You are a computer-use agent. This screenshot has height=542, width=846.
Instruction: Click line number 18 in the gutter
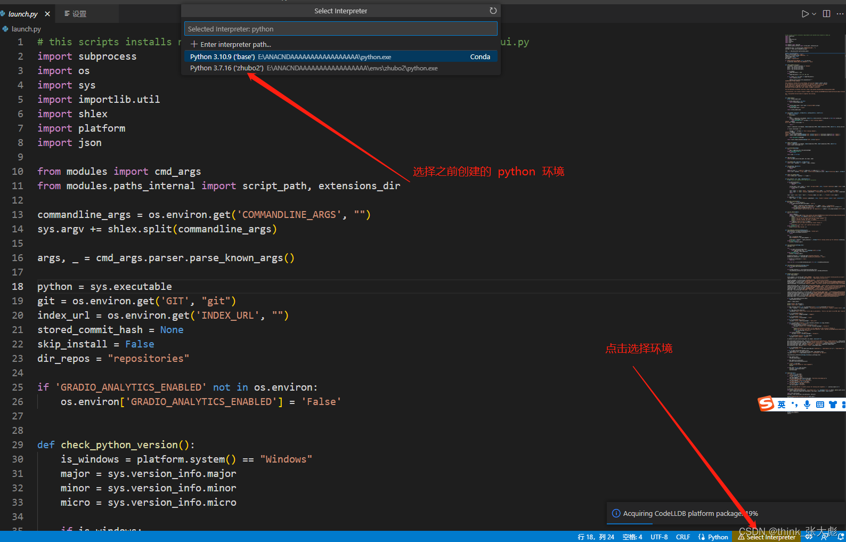(x=18, y=287)
